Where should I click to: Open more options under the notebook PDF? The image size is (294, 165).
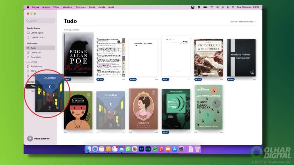point(123,79)
